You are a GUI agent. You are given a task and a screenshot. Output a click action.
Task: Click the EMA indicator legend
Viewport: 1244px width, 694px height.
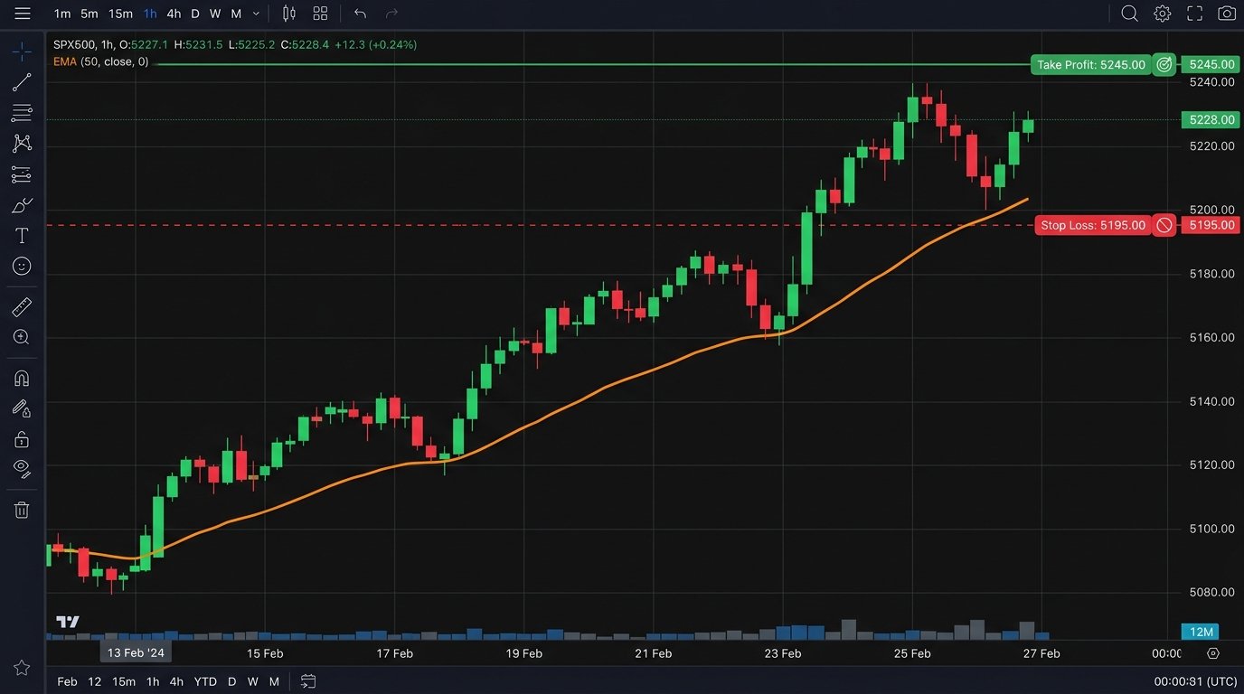click(101, 61)
